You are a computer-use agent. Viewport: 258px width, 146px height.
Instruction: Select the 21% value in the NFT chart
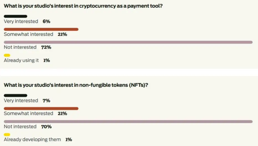click(x=62, y=114)
